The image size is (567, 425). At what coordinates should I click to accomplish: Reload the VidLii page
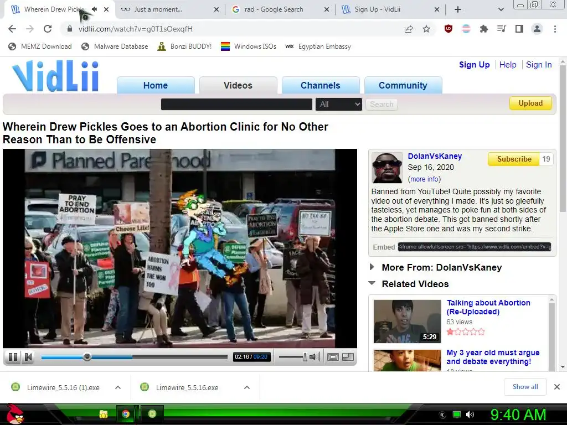(48, 29)
